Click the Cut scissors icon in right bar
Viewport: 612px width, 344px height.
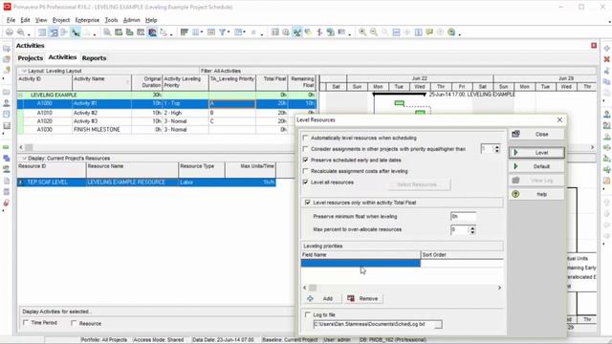click(x=606, y=71)
